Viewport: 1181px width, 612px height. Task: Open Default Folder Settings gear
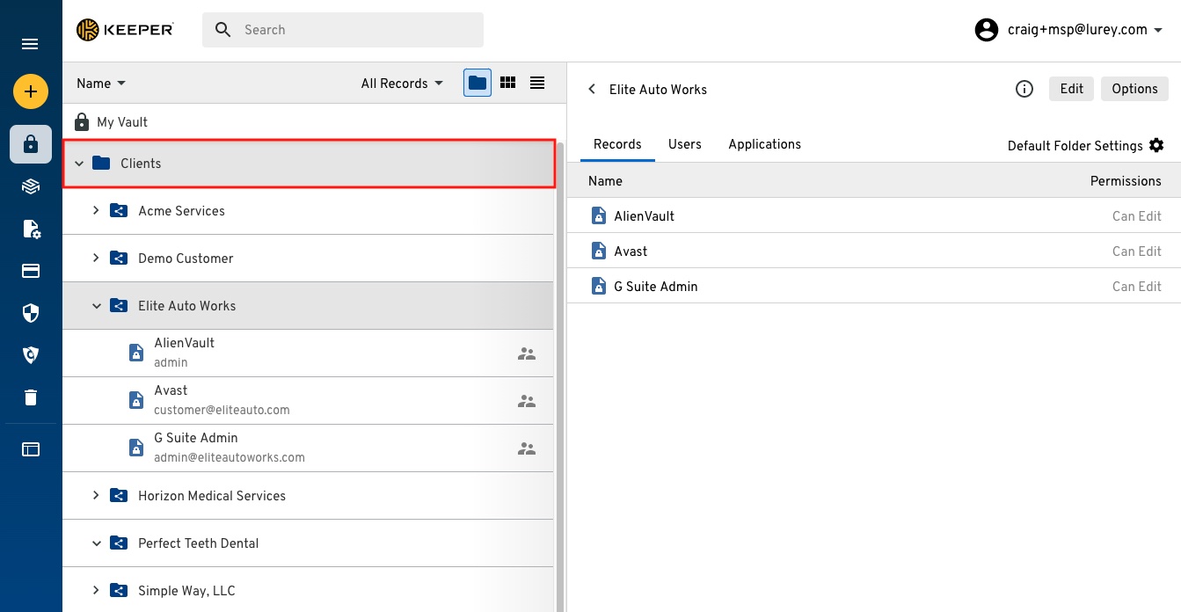point(1156,145)
